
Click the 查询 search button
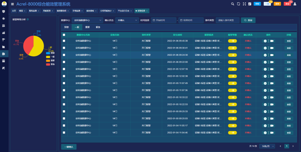[x=248, y=20]
